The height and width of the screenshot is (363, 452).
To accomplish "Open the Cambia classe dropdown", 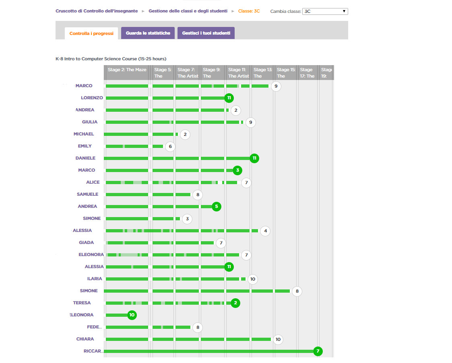I will (325, 11).
